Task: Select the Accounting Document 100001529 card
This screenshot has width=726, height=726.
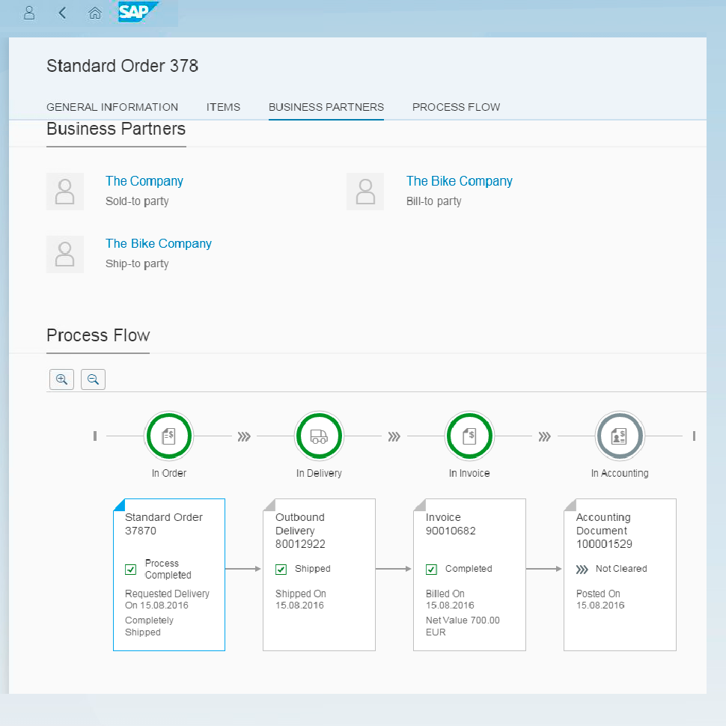Action: [620, 575]
